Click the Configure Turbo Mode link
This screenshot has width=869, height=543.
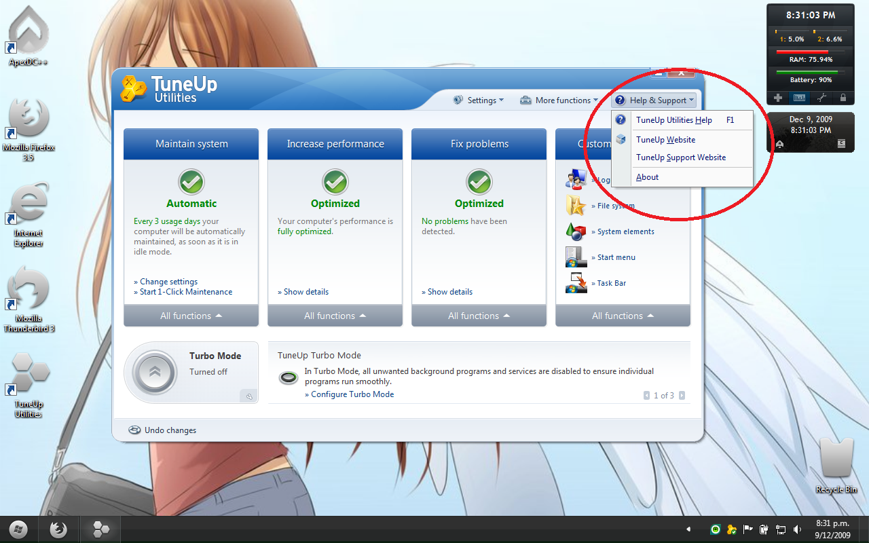pyautogui.click(x=349, y=394)
